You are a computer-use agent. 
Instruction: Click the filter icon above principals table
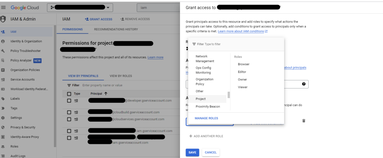coord(69,85)
